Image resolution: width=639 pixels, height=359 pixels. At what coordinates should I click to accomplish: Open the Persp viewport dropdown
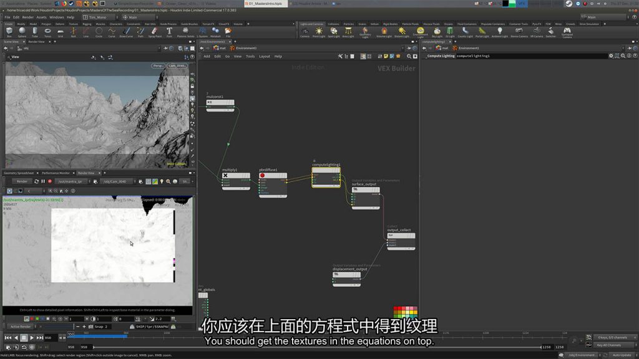(x=159, y=65)
